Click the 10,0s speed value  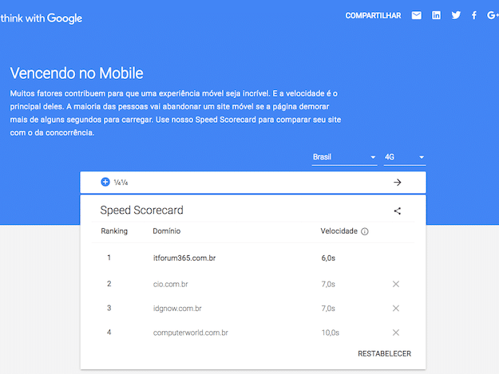pyautogui.click(x=331, y=333)
